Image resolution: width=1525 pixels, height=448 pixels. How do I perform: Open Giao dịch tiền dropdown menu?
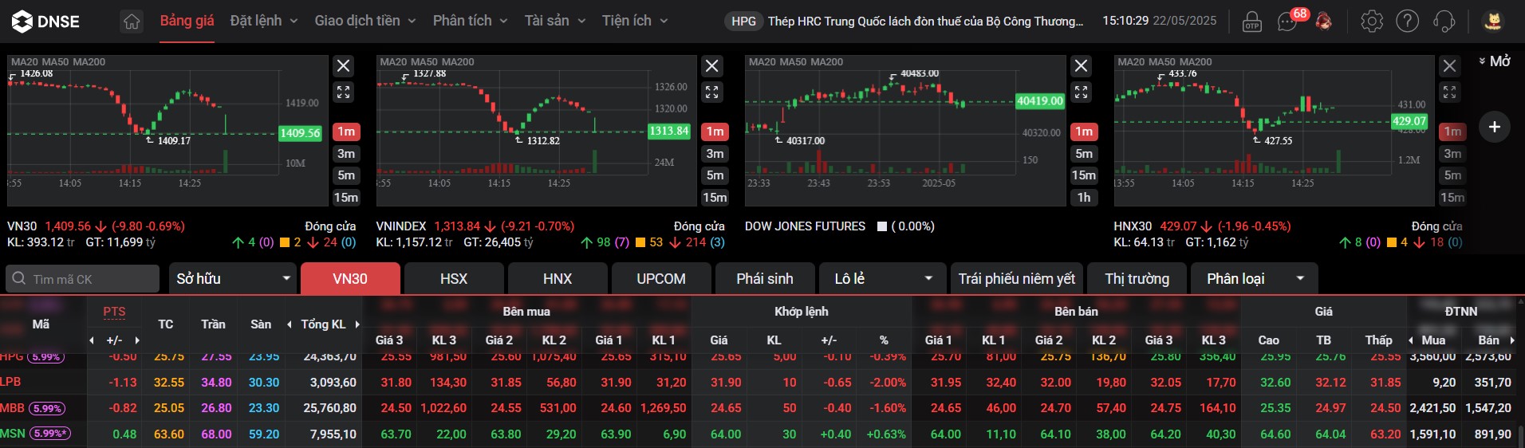pyautogui.click(x=365, y=21)
